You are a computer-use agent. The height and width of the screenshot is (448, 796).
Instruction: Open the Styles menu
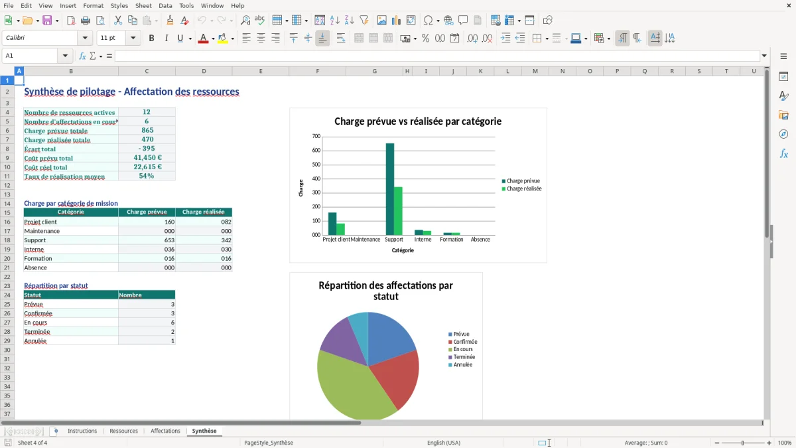119,5
